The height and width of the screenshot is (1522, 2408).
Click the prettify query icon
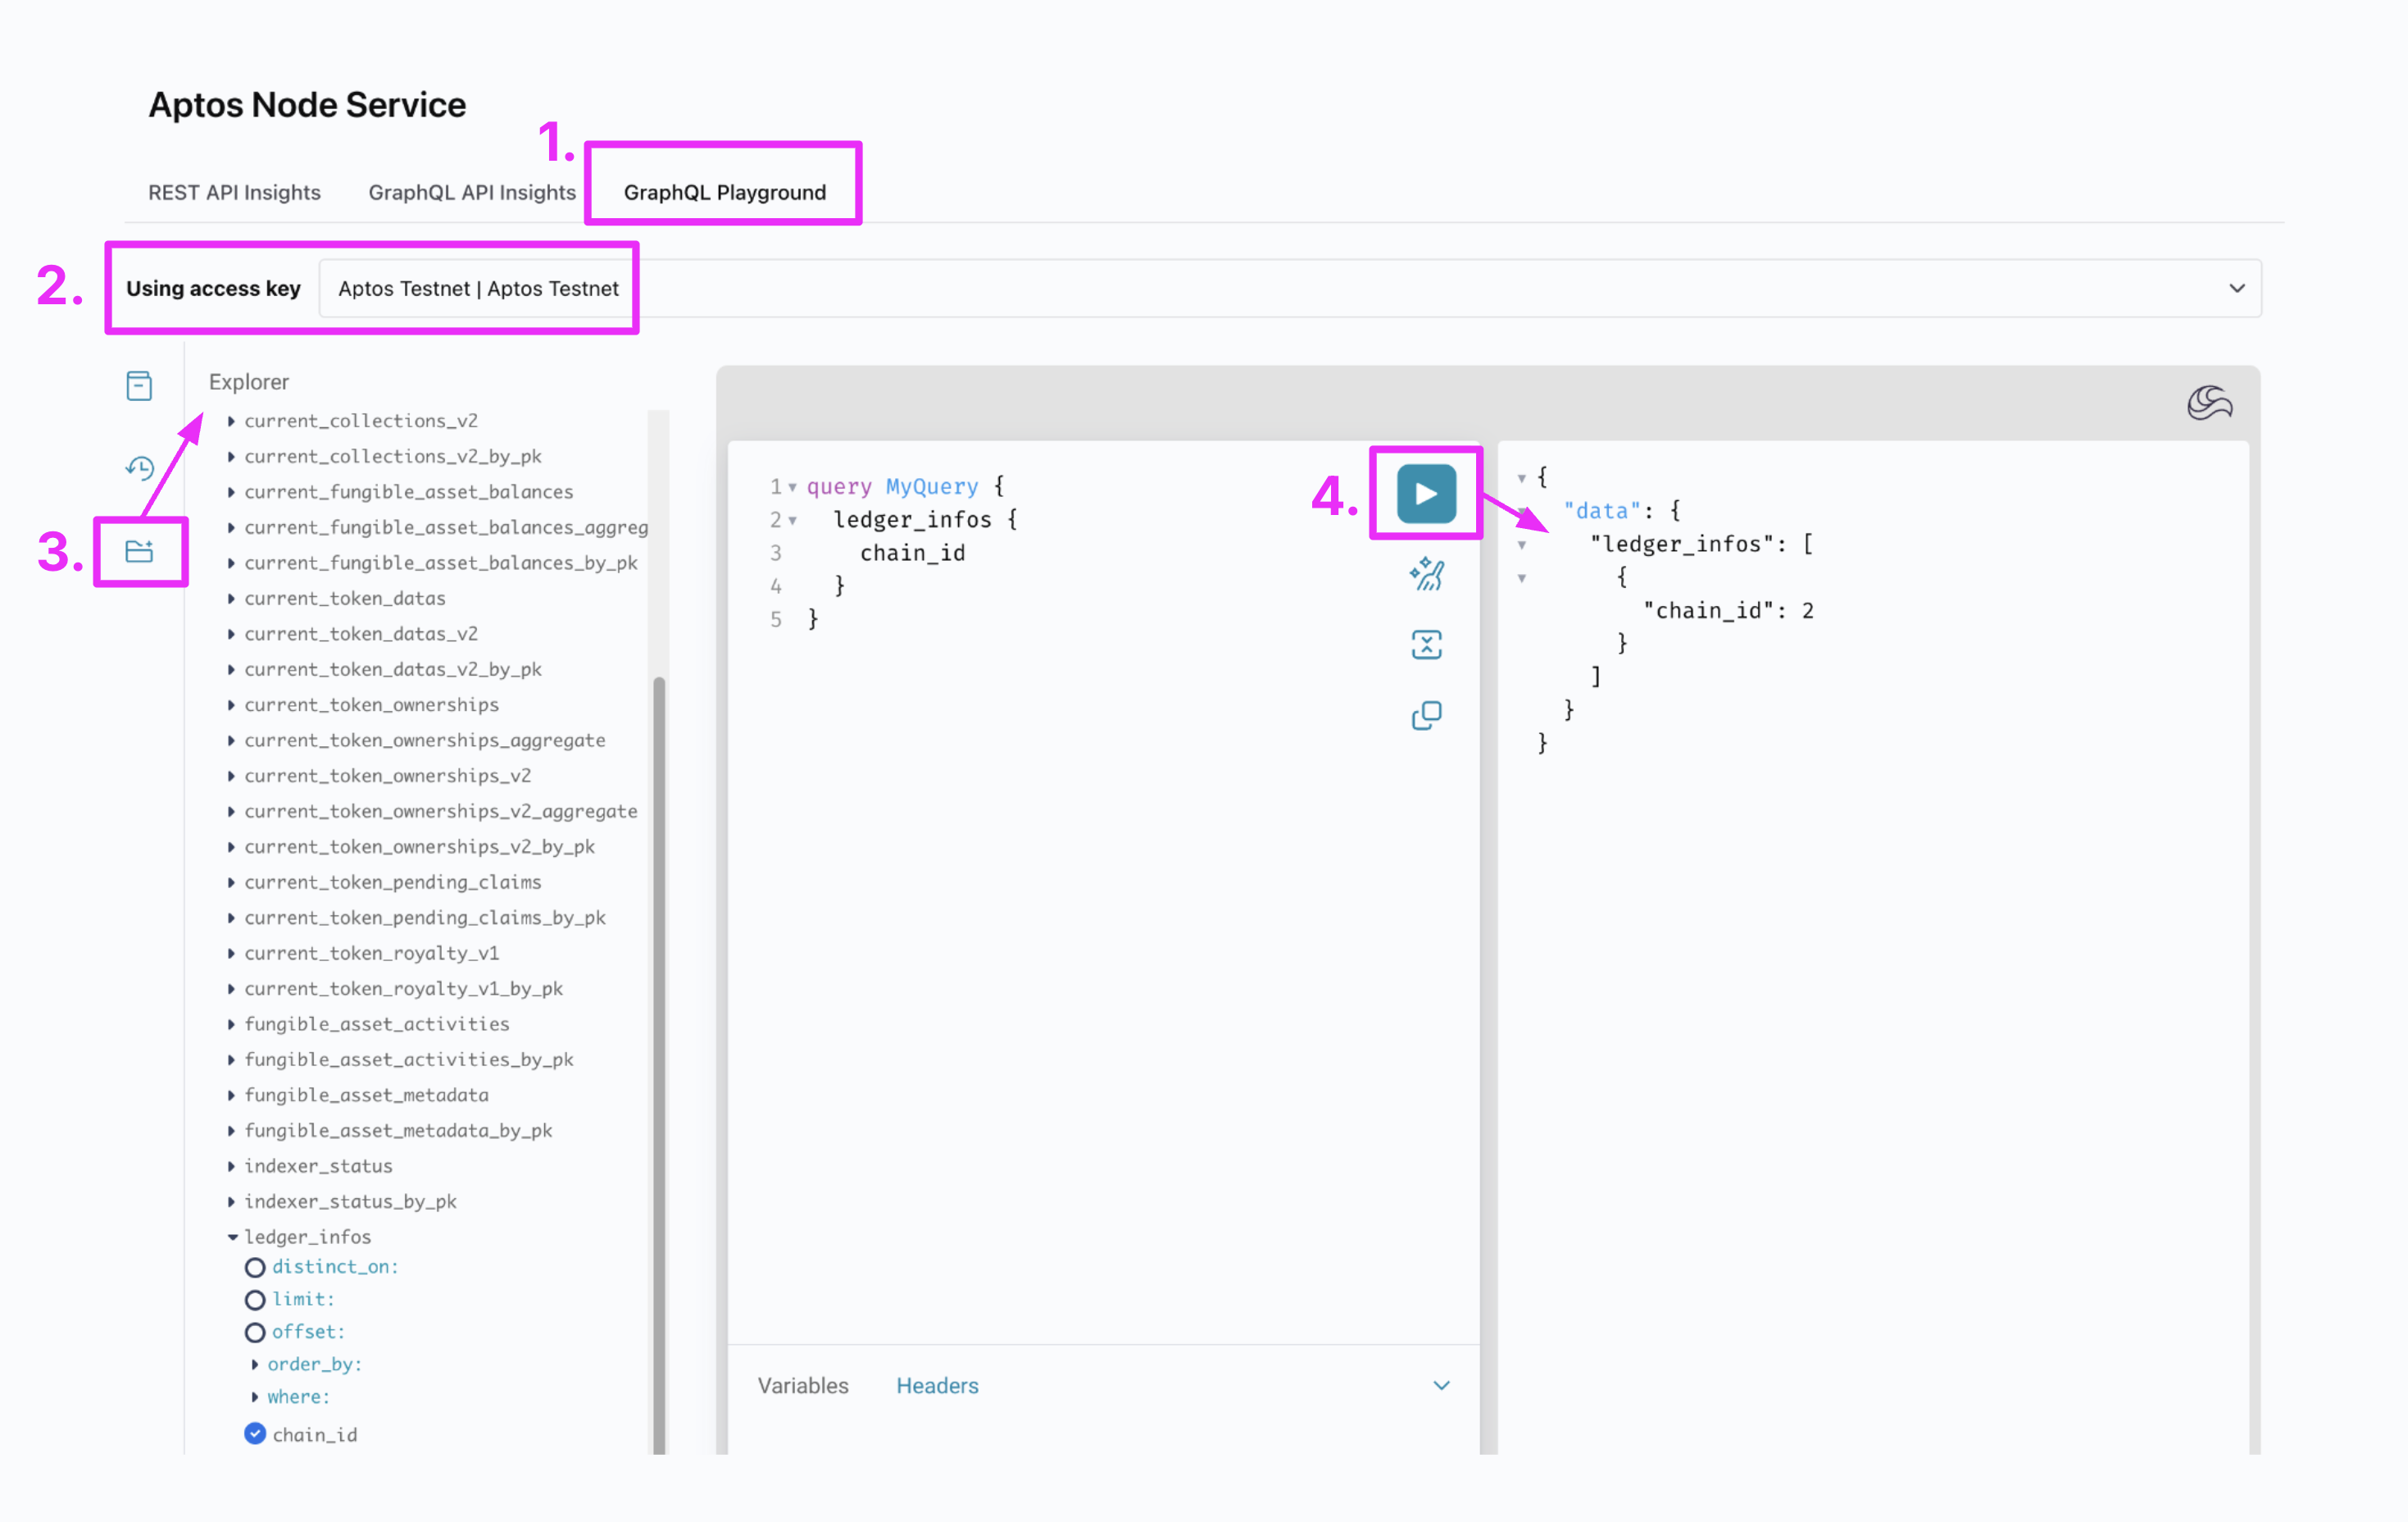(1426, 574)
